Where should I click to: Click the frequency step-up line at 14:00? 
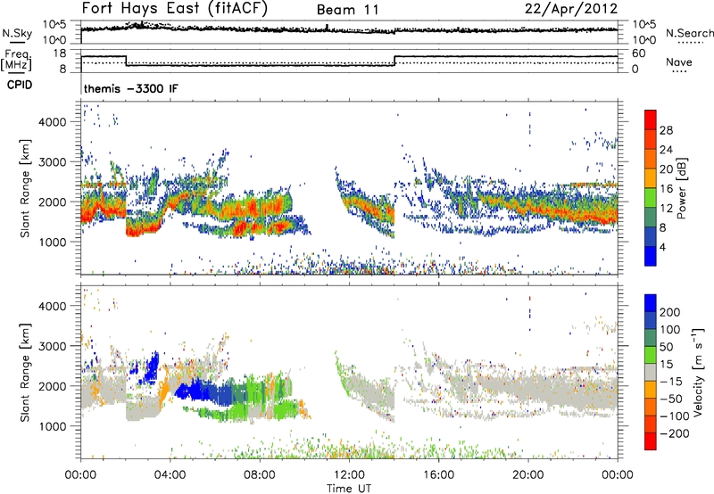click(394, 61)
